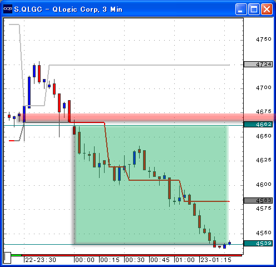This screenshot has width=276, height=267.
Task: Select the gray horizontal line at 4724
Action: click(x=139, y=65)
